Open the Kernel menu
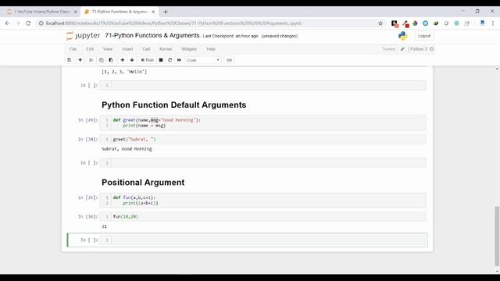The height and width of the screenshot is (281, 500). pos(166,49)
